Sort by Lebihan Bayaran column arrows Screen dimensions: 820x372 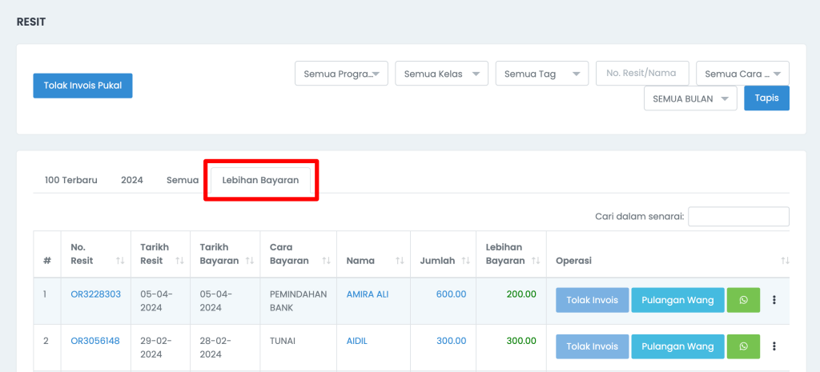pyautogui.click(x=536, y=260)
